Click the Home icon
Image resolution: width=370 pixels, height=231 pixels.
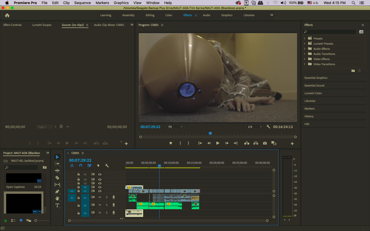pyautogui.click(x=7, y=15)
